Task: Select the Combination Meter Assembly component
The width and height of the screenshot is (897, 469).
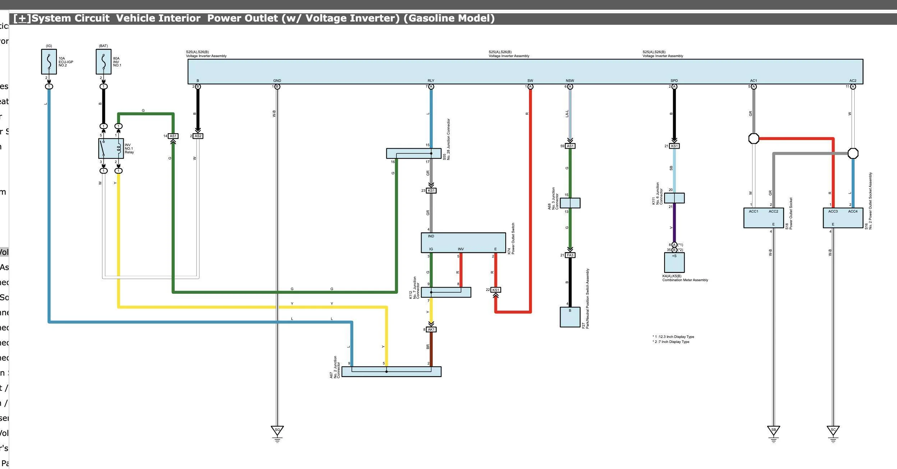Action: (x=674, y=262)
